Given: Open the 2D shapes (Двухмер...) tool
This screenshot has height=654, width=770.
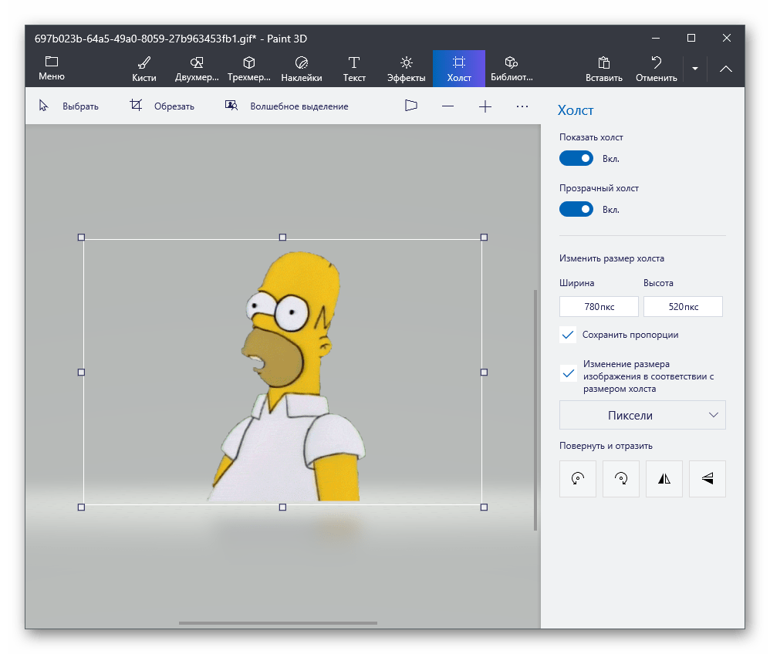Looking at the screenshot, I should [x=197, y=69].
